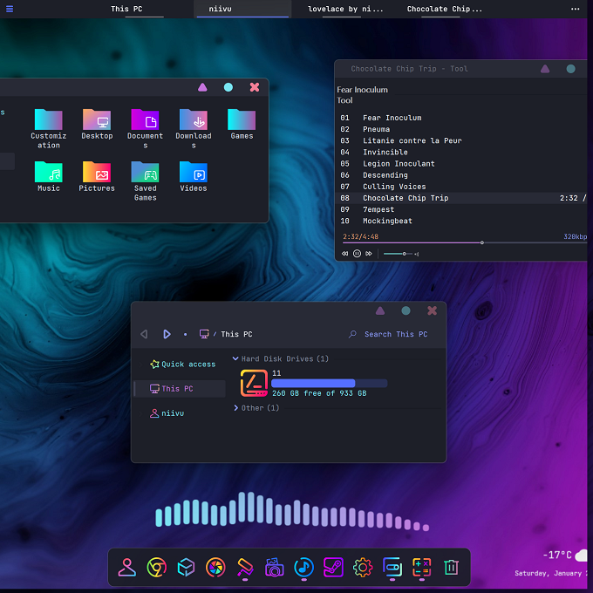Switch to the Chocolate Chip... tab
This screenshot has height=593, width=593.
pos(445,9)
